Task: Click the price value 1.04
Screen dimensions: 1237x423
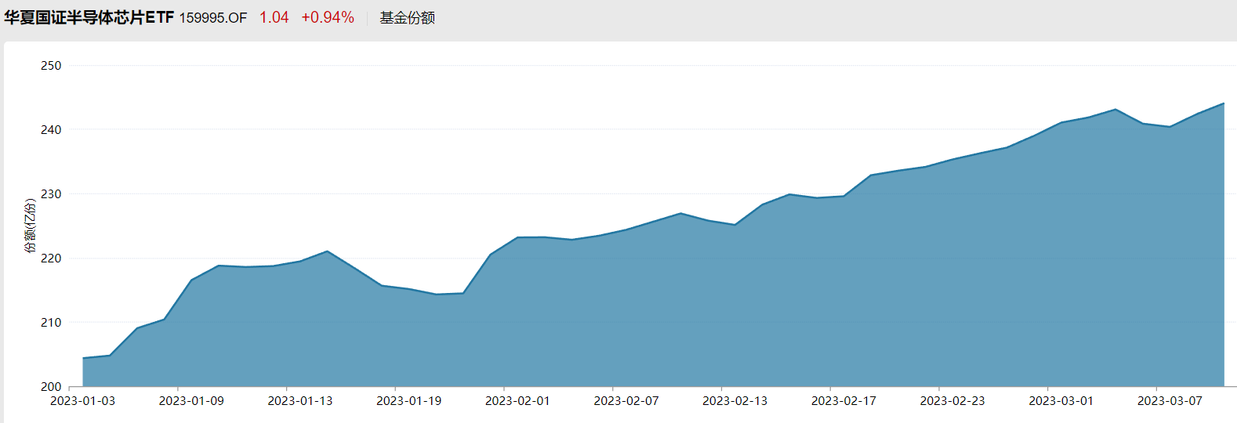Action: [x=274, y=17]
